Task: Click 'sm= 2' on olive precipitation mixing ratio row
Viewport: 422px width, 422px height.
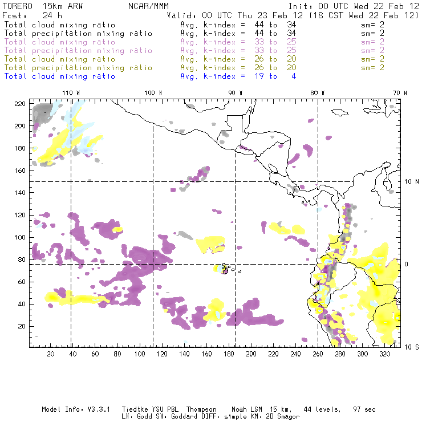Action: pyautogui.click(x=372, y=67)
